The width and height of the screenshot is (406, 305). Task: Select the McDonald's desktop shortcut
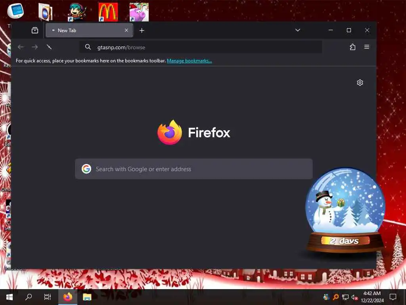click(x=108, y=12)
